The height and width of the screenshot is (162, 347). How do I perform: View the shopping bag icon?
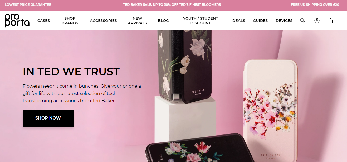[330, 21]
